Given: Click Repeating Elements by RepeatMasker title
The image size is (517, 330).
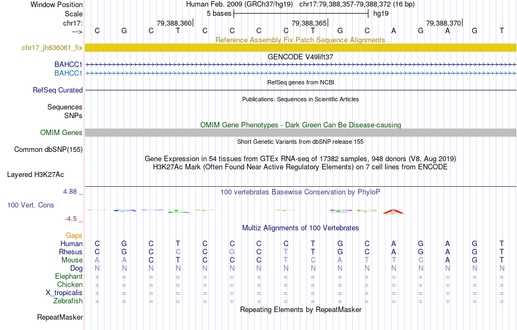Looking at the screenshot, I should (300, 309).
